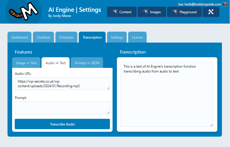Image resolution: width=230 pixels, height=147 pixels.
Task: Click the Transcribe Audio button
Action: [62, 124]
